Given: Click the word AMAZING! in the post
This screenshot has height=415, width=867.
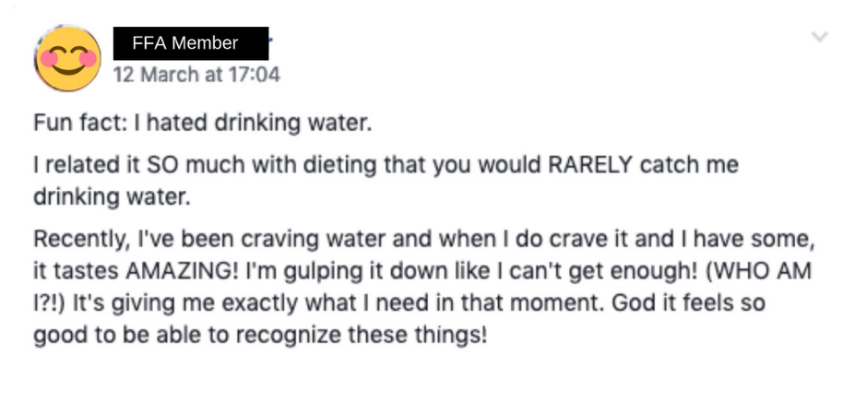Looking at the screenshot, I should click(183, 272).
